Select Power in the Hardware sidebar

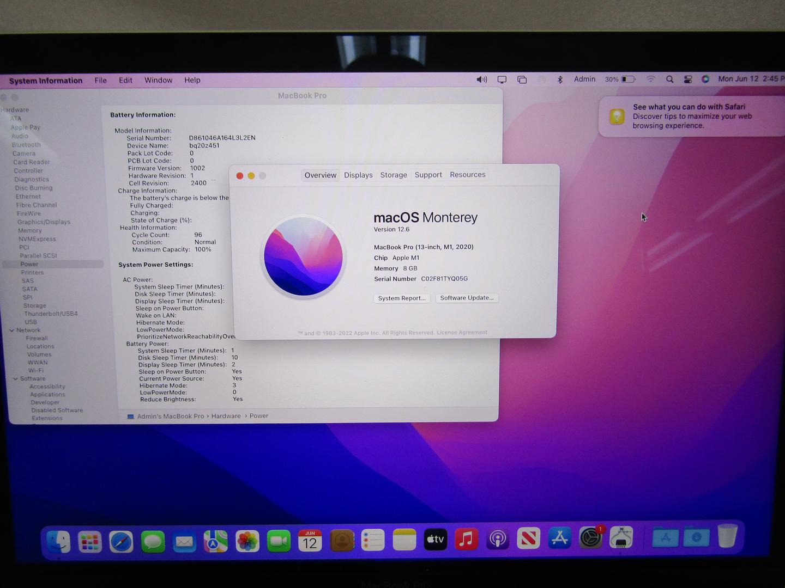(53, 264)
